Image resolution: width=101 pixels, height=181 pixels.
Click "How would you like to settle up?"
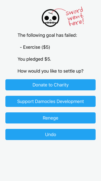[51, 71]
